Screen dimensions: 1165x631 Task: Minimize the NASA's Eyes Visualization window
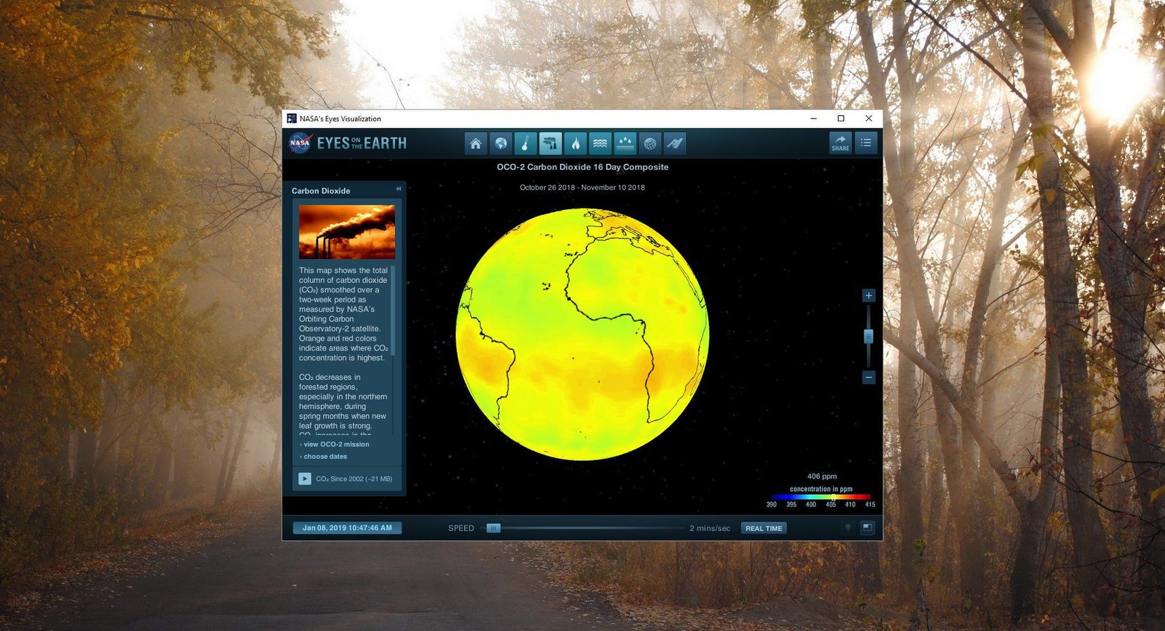point(813,118)
